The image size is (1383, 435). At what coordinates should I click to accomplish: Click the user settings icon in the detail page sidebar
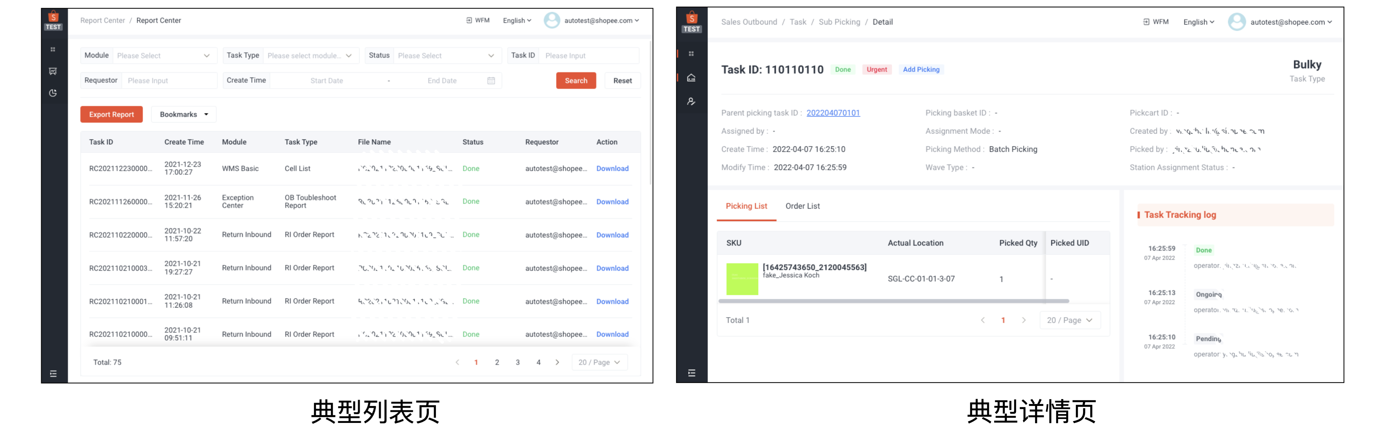tap(691, 101)
